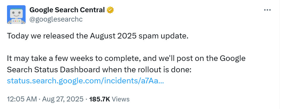Click the 12:05 AM timestamp
This screenshot has height=109, width=287.
[x=22, y=99]
